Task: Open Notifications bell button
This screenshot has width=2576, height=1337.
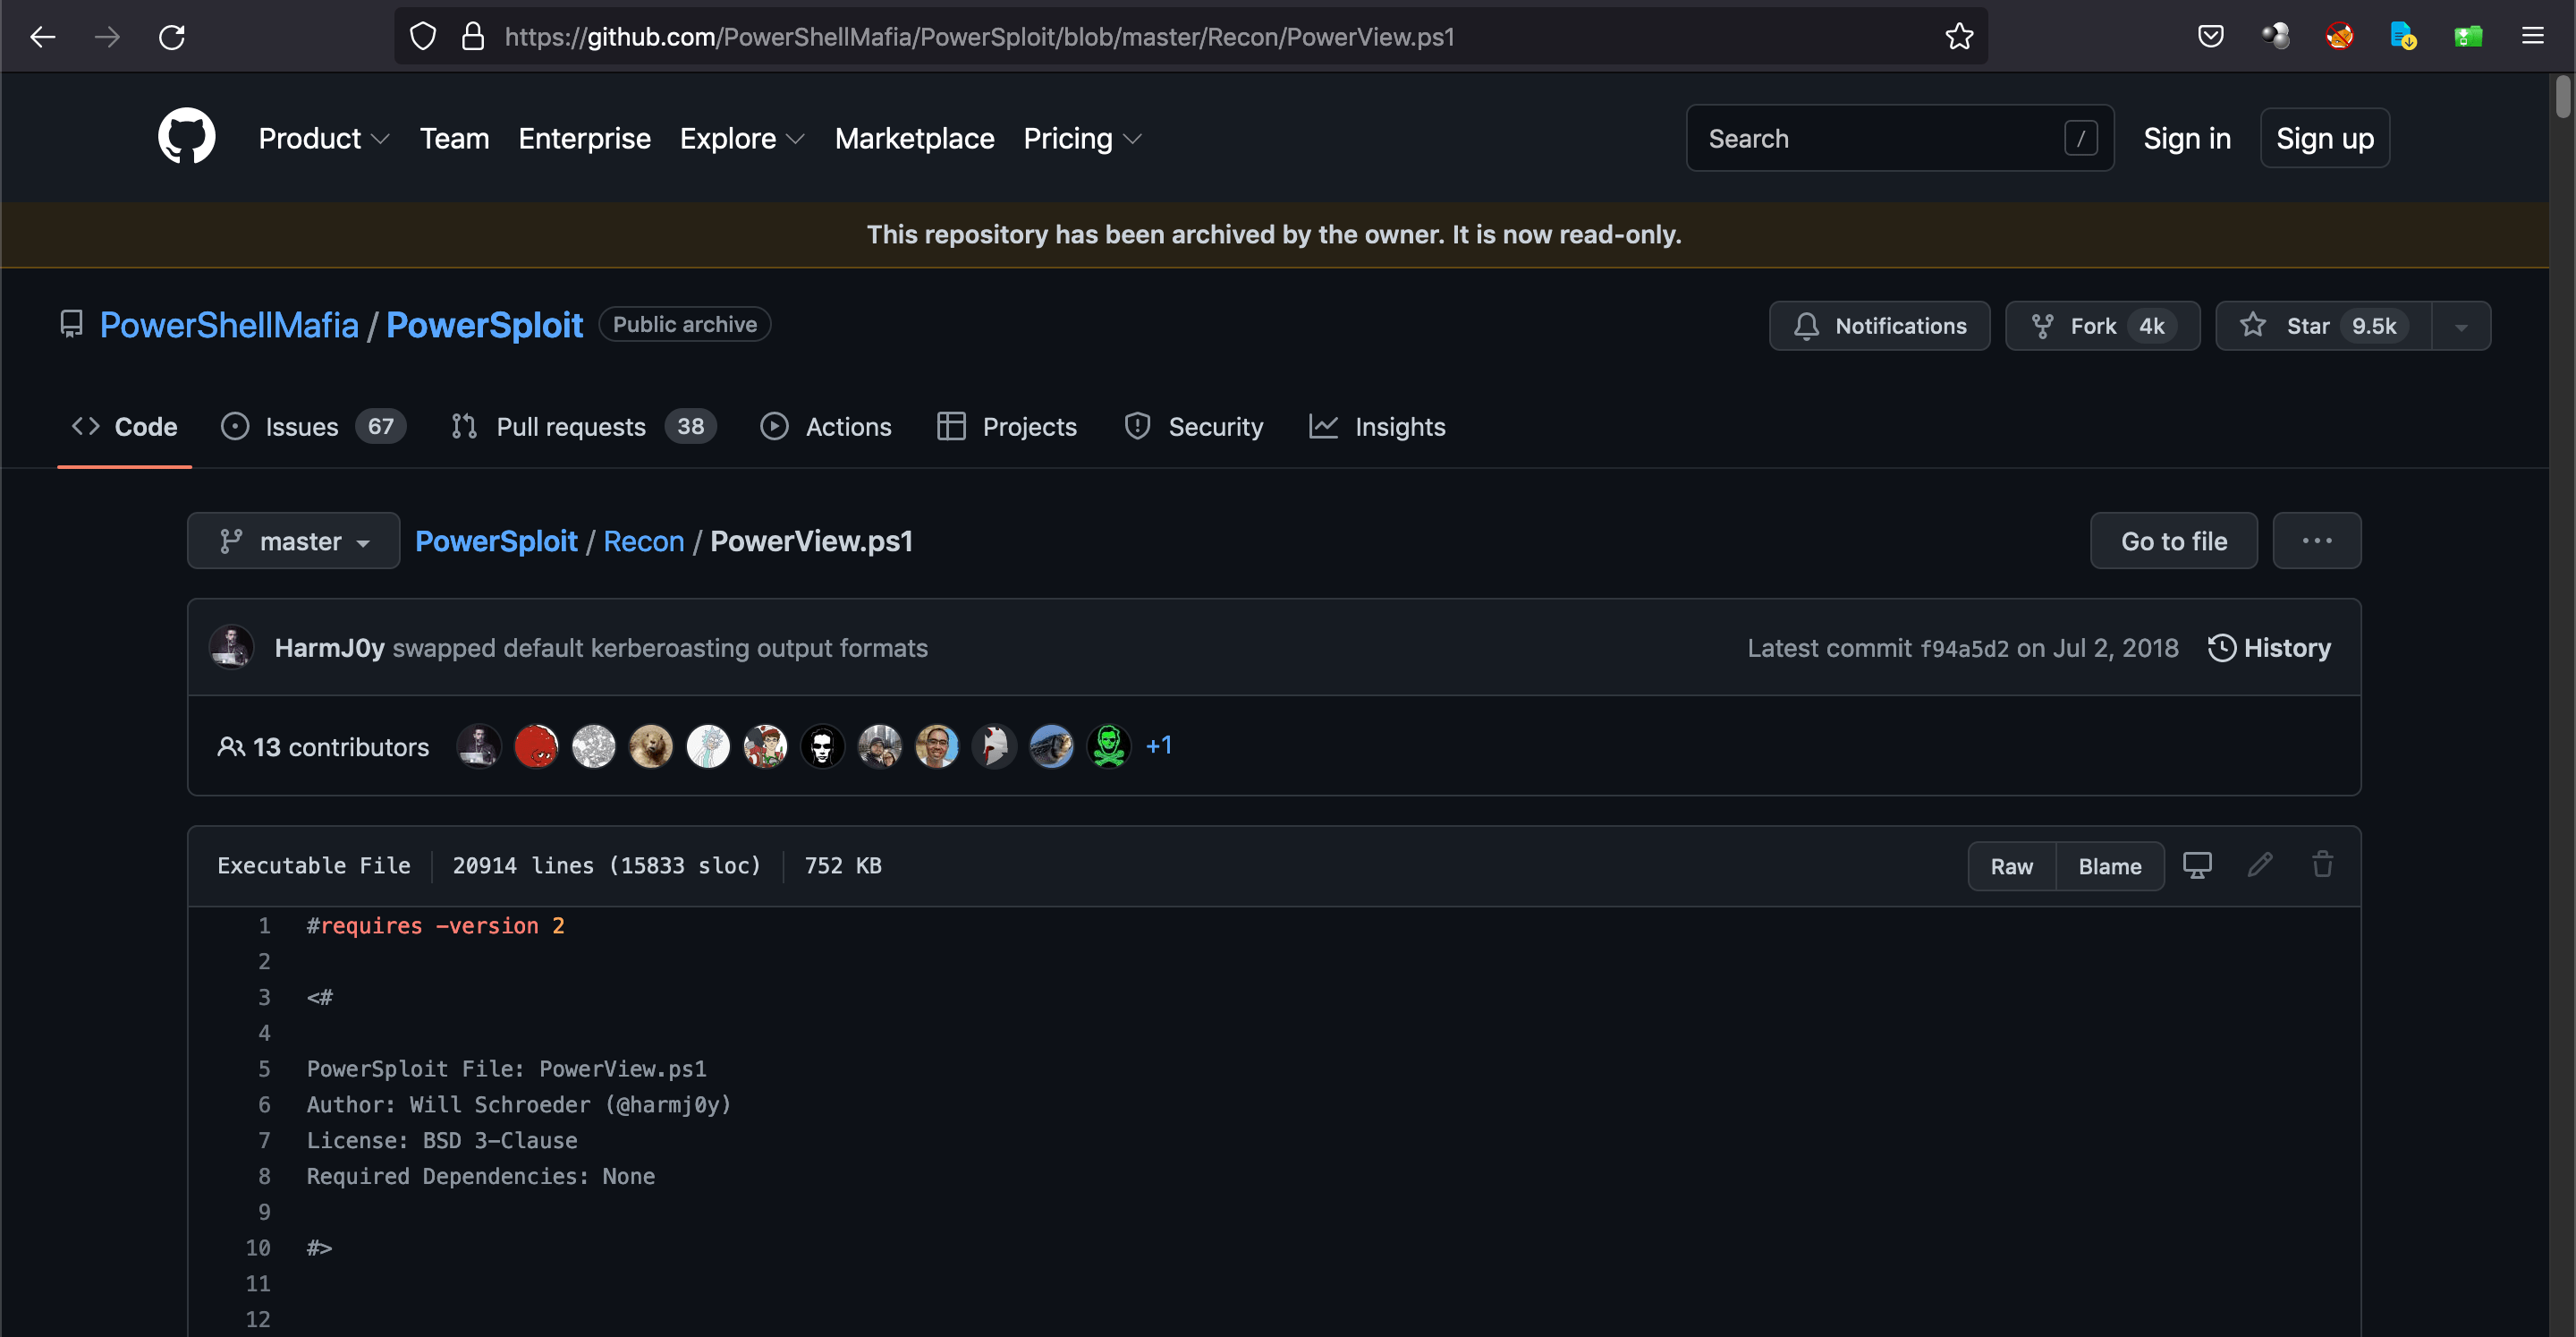Action: 1879,327
